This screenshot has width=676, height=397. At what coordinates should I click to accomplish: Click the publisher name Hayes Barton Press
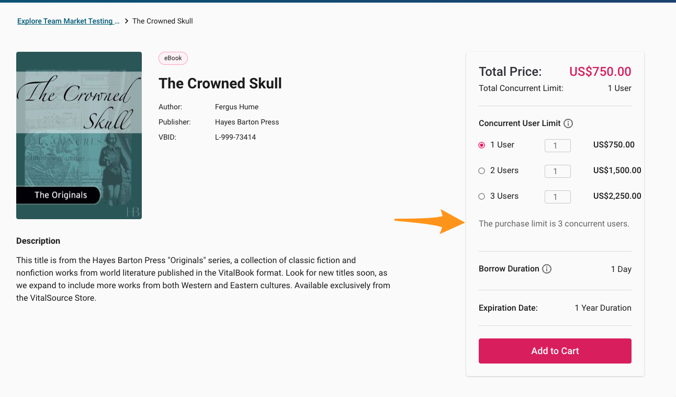[x=247, y=122]
